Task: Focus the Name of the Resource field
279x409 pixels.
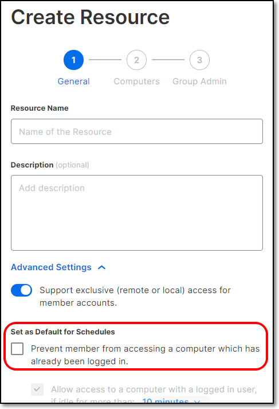Action: [x=137, y=131]
